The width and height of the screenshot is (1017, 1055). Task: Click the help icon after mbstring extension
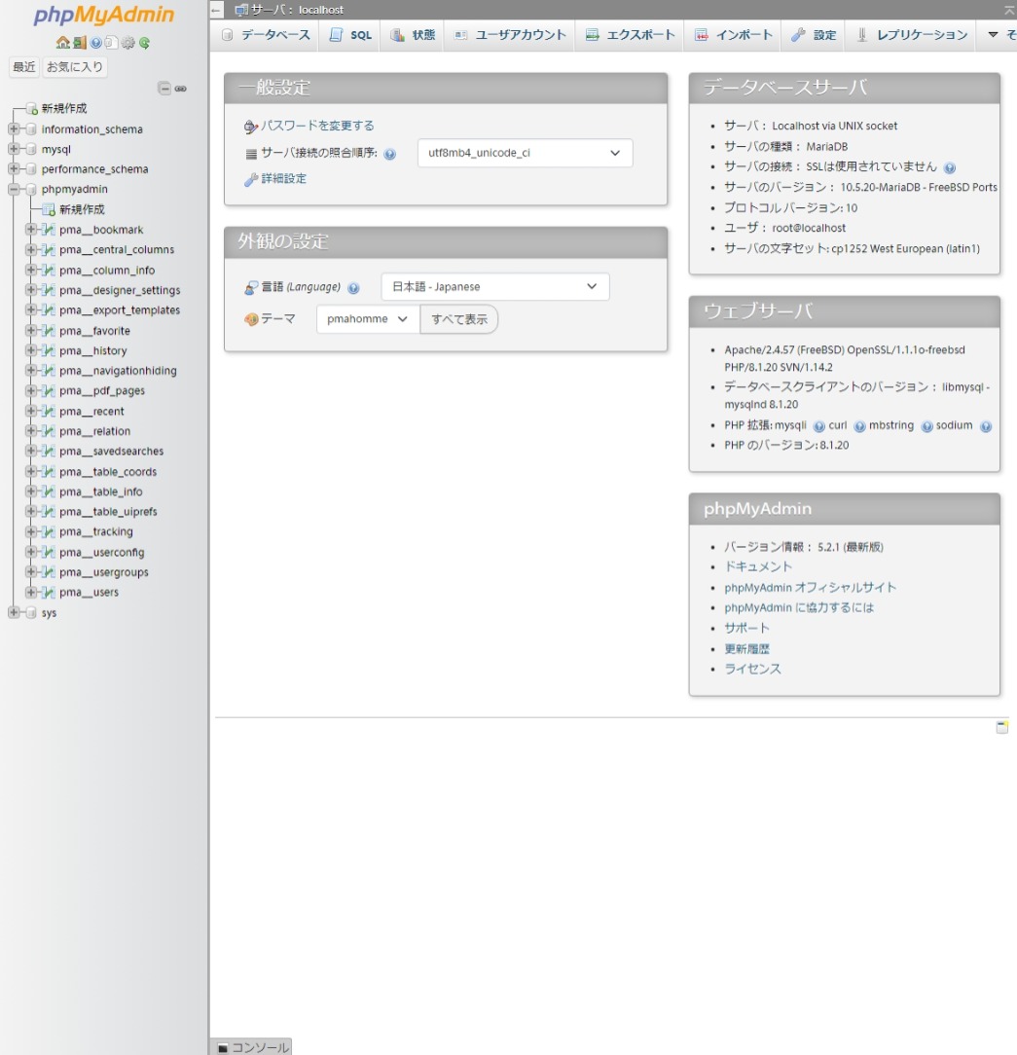(926, 426)
